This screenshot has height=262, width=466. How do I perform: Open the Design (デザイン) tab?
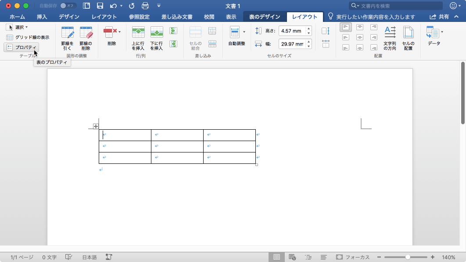point(69,17)
